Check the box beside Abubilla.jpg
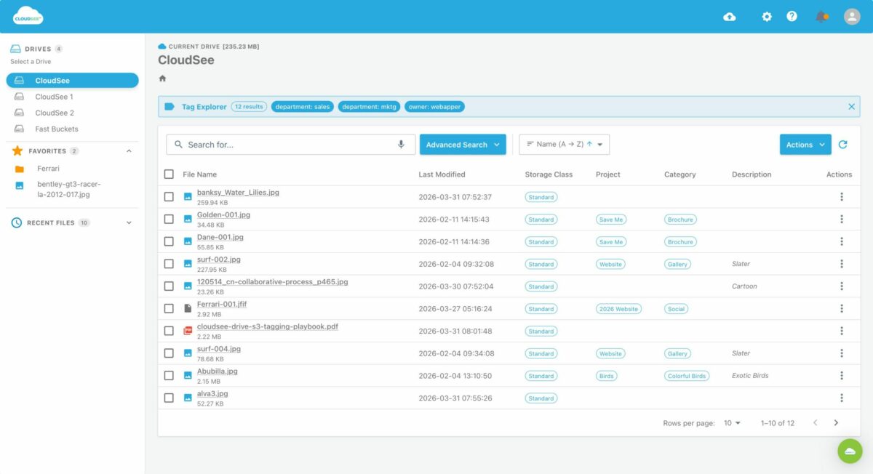The image size is (873, 474). [x=169, y=375]
